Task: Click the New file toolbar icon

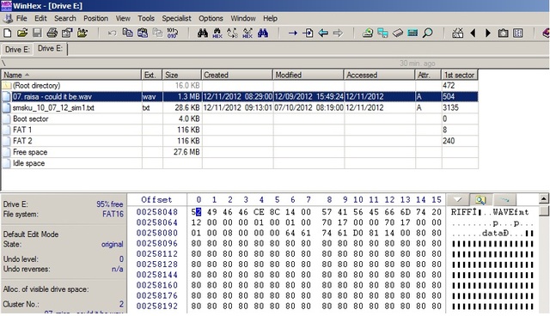Action: 8,33
